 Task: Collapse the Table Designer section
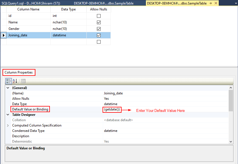tap(8, 115)
